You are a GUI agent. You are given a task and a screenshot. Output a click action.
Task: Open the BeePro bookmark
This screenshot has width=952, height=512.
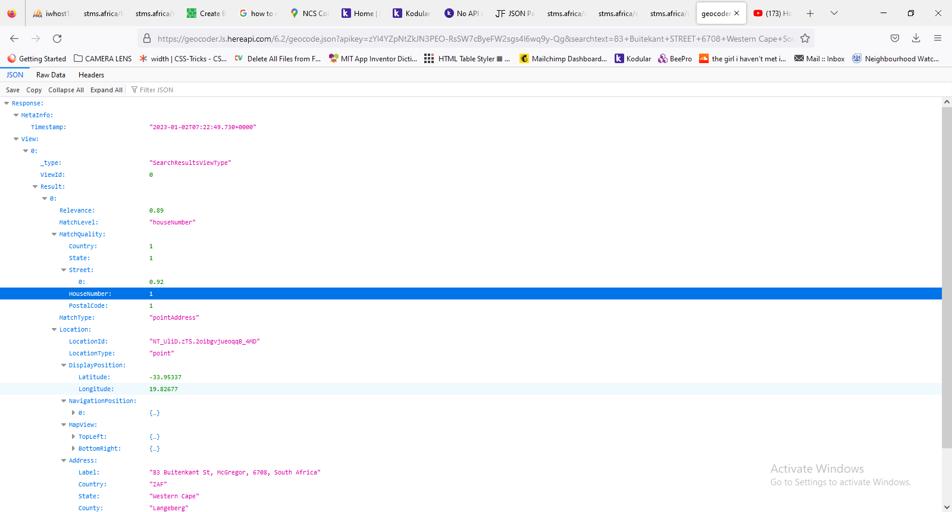click(x=675, y=59)
